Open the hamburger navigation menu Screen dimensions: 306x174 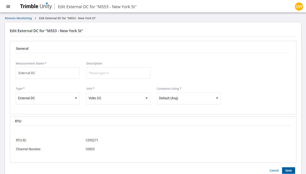point(8,7)
